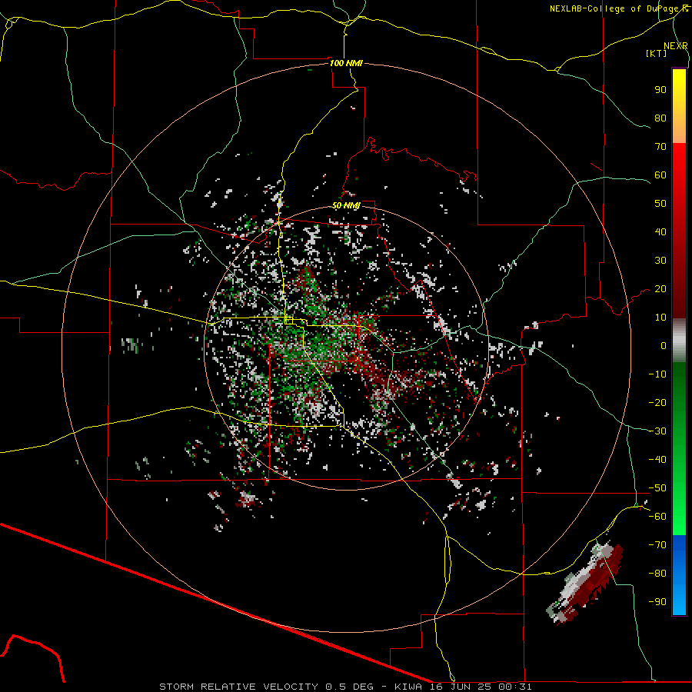692x692 pixels.
Task: Click the -60 value on velocity scale
Action: click(657, 517)
